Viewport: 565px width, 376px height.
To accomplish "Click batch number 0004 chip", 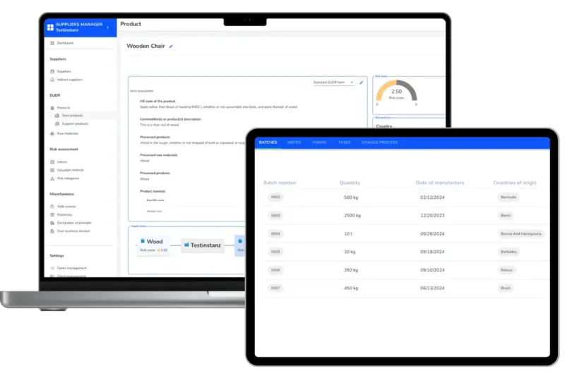I will [275, 234].
